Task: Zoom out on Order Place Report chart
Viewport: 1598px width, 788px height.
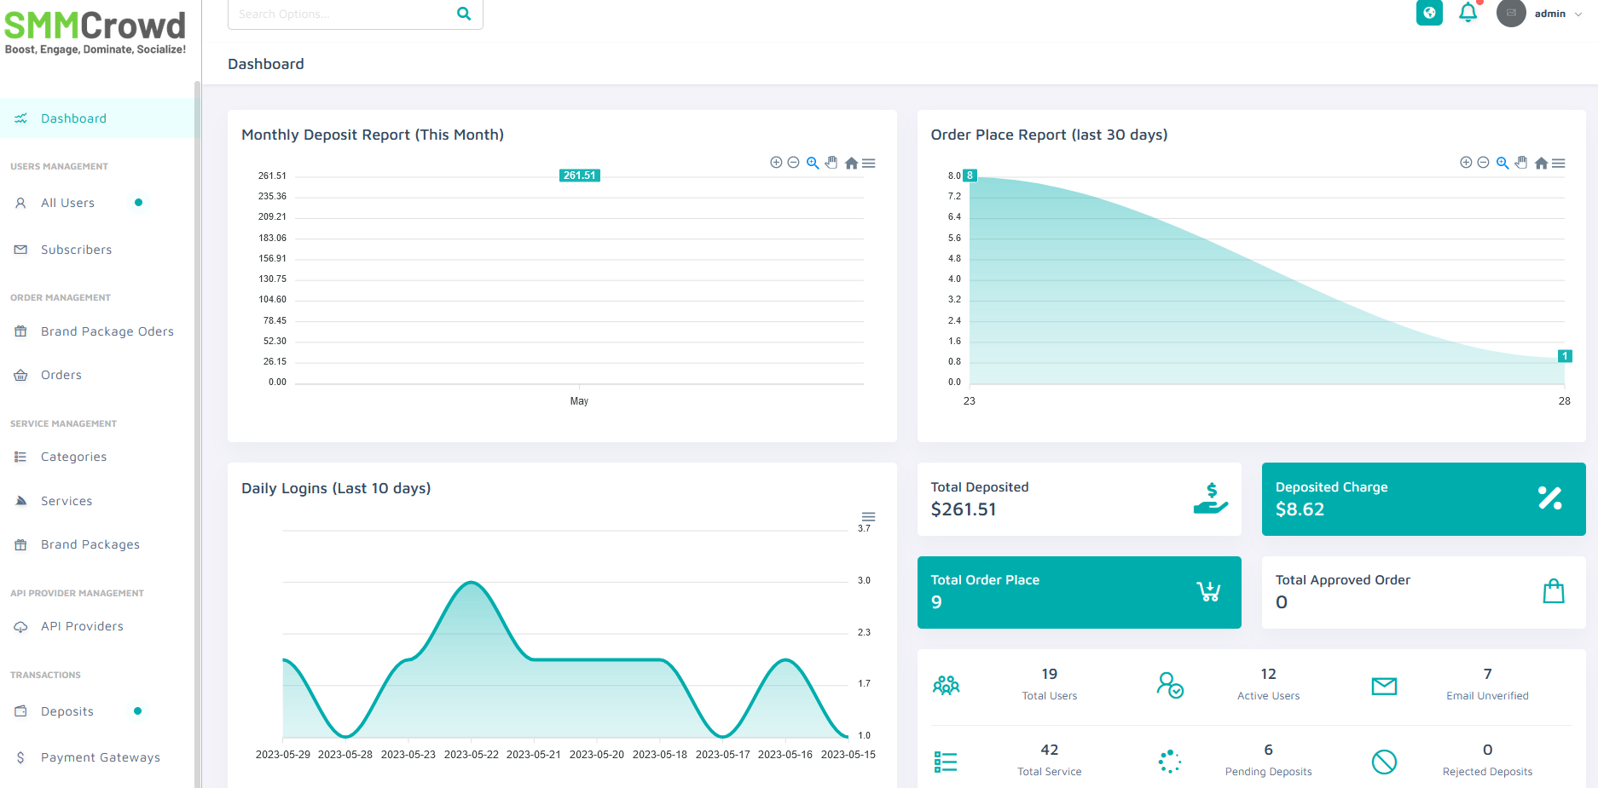Action: [x=1483, y=163]
